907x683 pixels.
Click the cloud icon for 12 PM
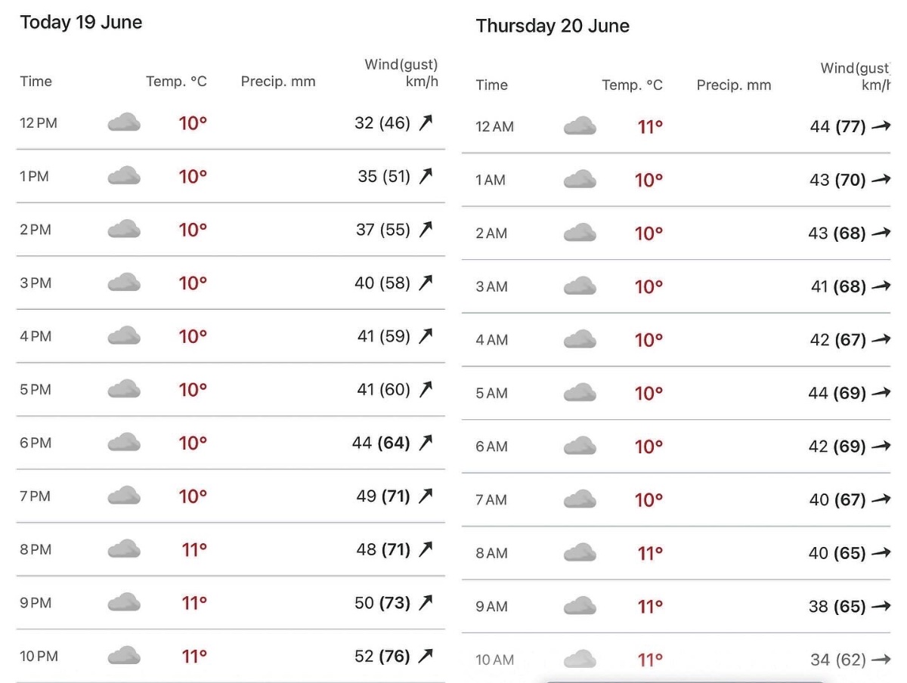click(124, 122)
